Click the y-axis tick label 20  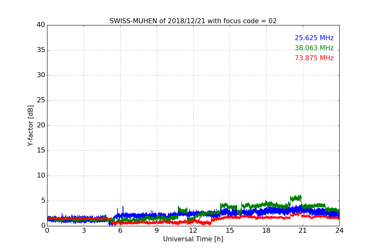pyautogui.click(x=41, y=125)
